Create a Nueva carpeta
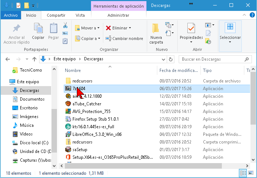257x178 pixels. pyautogui.click(x=156, y=34)
